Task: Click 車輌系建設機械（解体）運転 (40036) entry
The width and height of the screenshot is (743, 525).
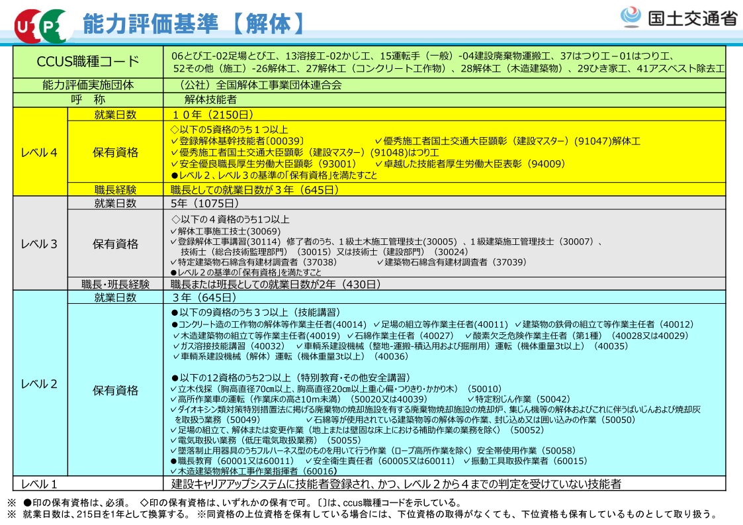Action: coord(291,356)
